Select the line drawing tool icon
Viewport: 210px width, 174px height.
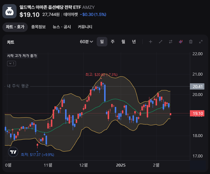161,42
